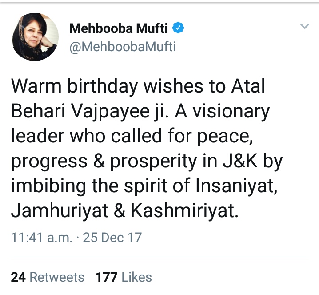Click the number 177 beside Likes
319x295 pixels.
106,277
